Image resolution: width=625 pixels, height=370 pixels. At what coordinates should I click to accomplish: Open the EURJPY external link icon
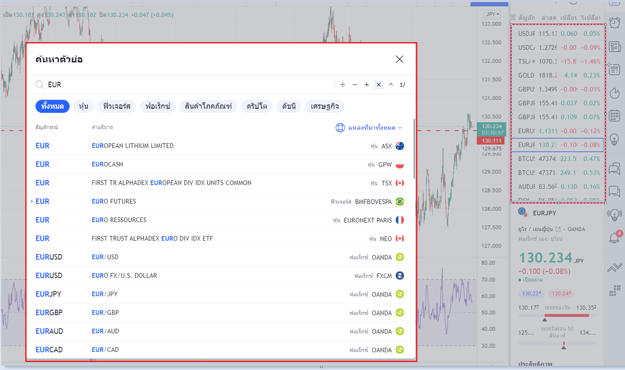pyautogui.click(x=558, y=229)
